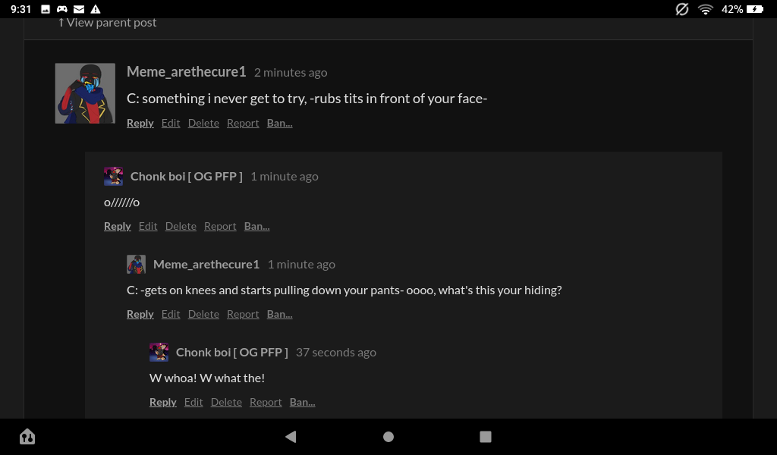
Task: Report the "W whoa! W what the!" comment
Action: point(266,402)
